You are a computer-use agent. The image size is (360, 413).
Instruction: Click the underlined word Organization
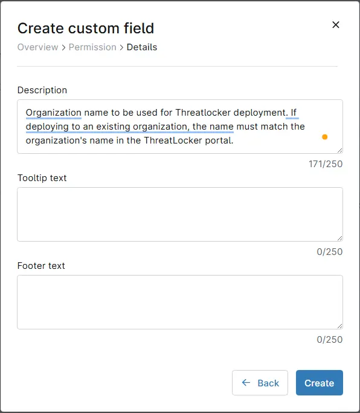pyautogui.click(x=54, y=113)
